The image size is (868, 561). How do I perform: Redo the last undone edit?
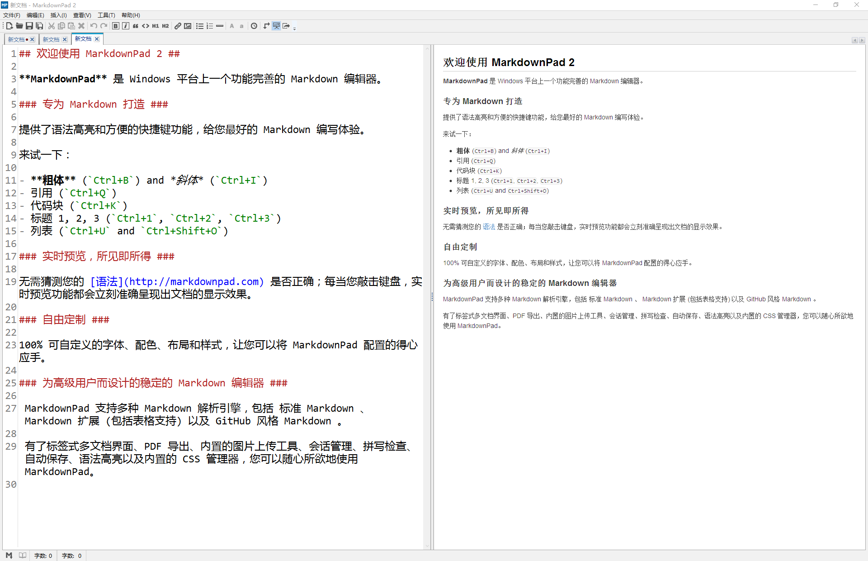104,26
